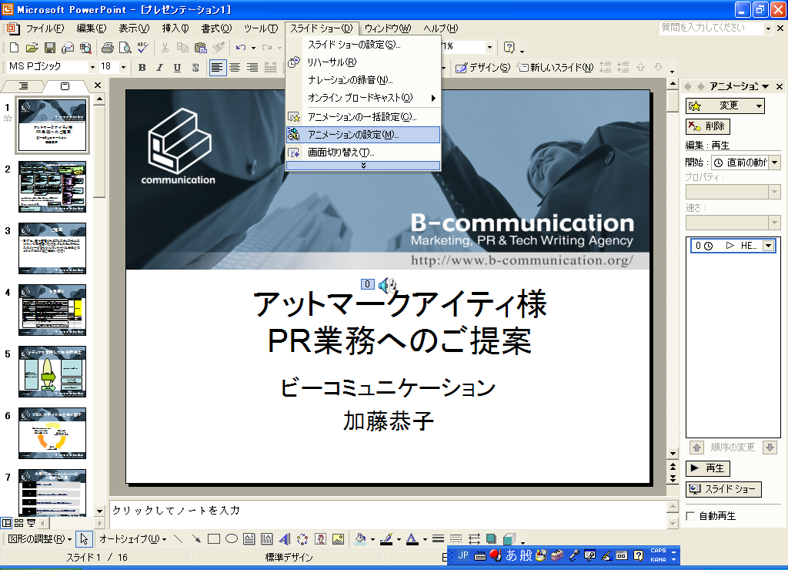Viewport: 788px width, 570px height.
Task: Open the font size dropdown showing 18
Action: (x=124, y=68)
